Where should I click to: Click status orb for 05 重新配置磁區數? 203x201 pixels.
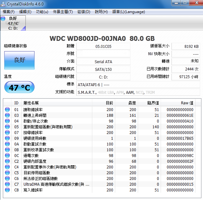tap(7, 127)
